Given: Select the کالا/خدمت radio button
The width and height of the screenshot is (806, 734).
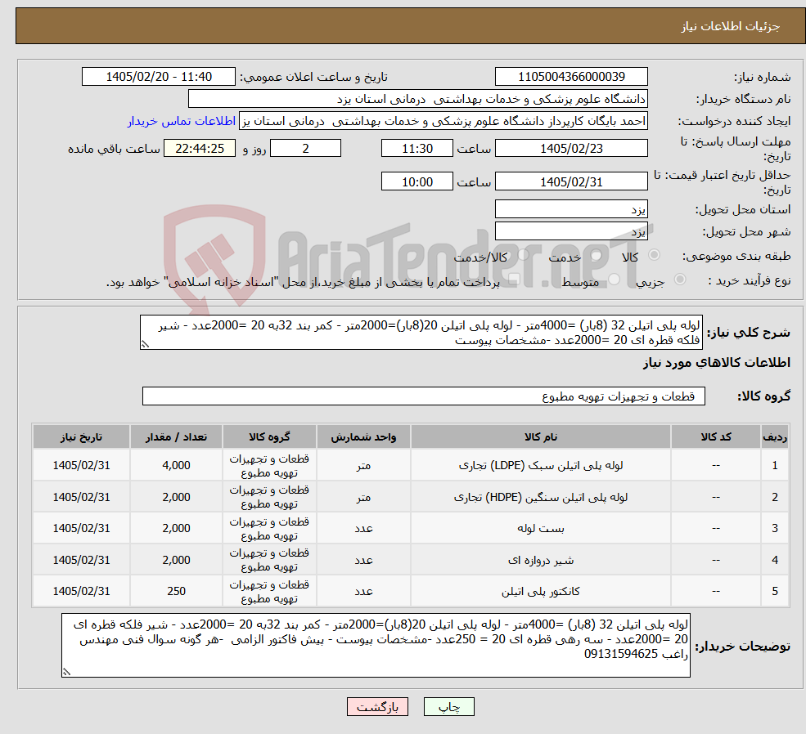Looking at the screenshot, I should pyautogui.click(x=523, y=254).
